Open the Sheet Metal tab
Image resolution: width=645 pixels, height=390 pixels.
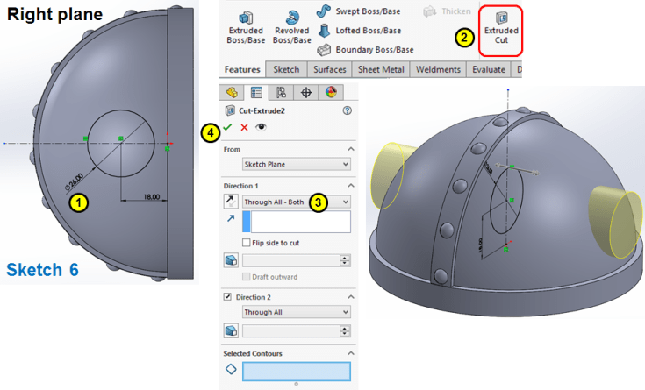[x=381, y=69]
